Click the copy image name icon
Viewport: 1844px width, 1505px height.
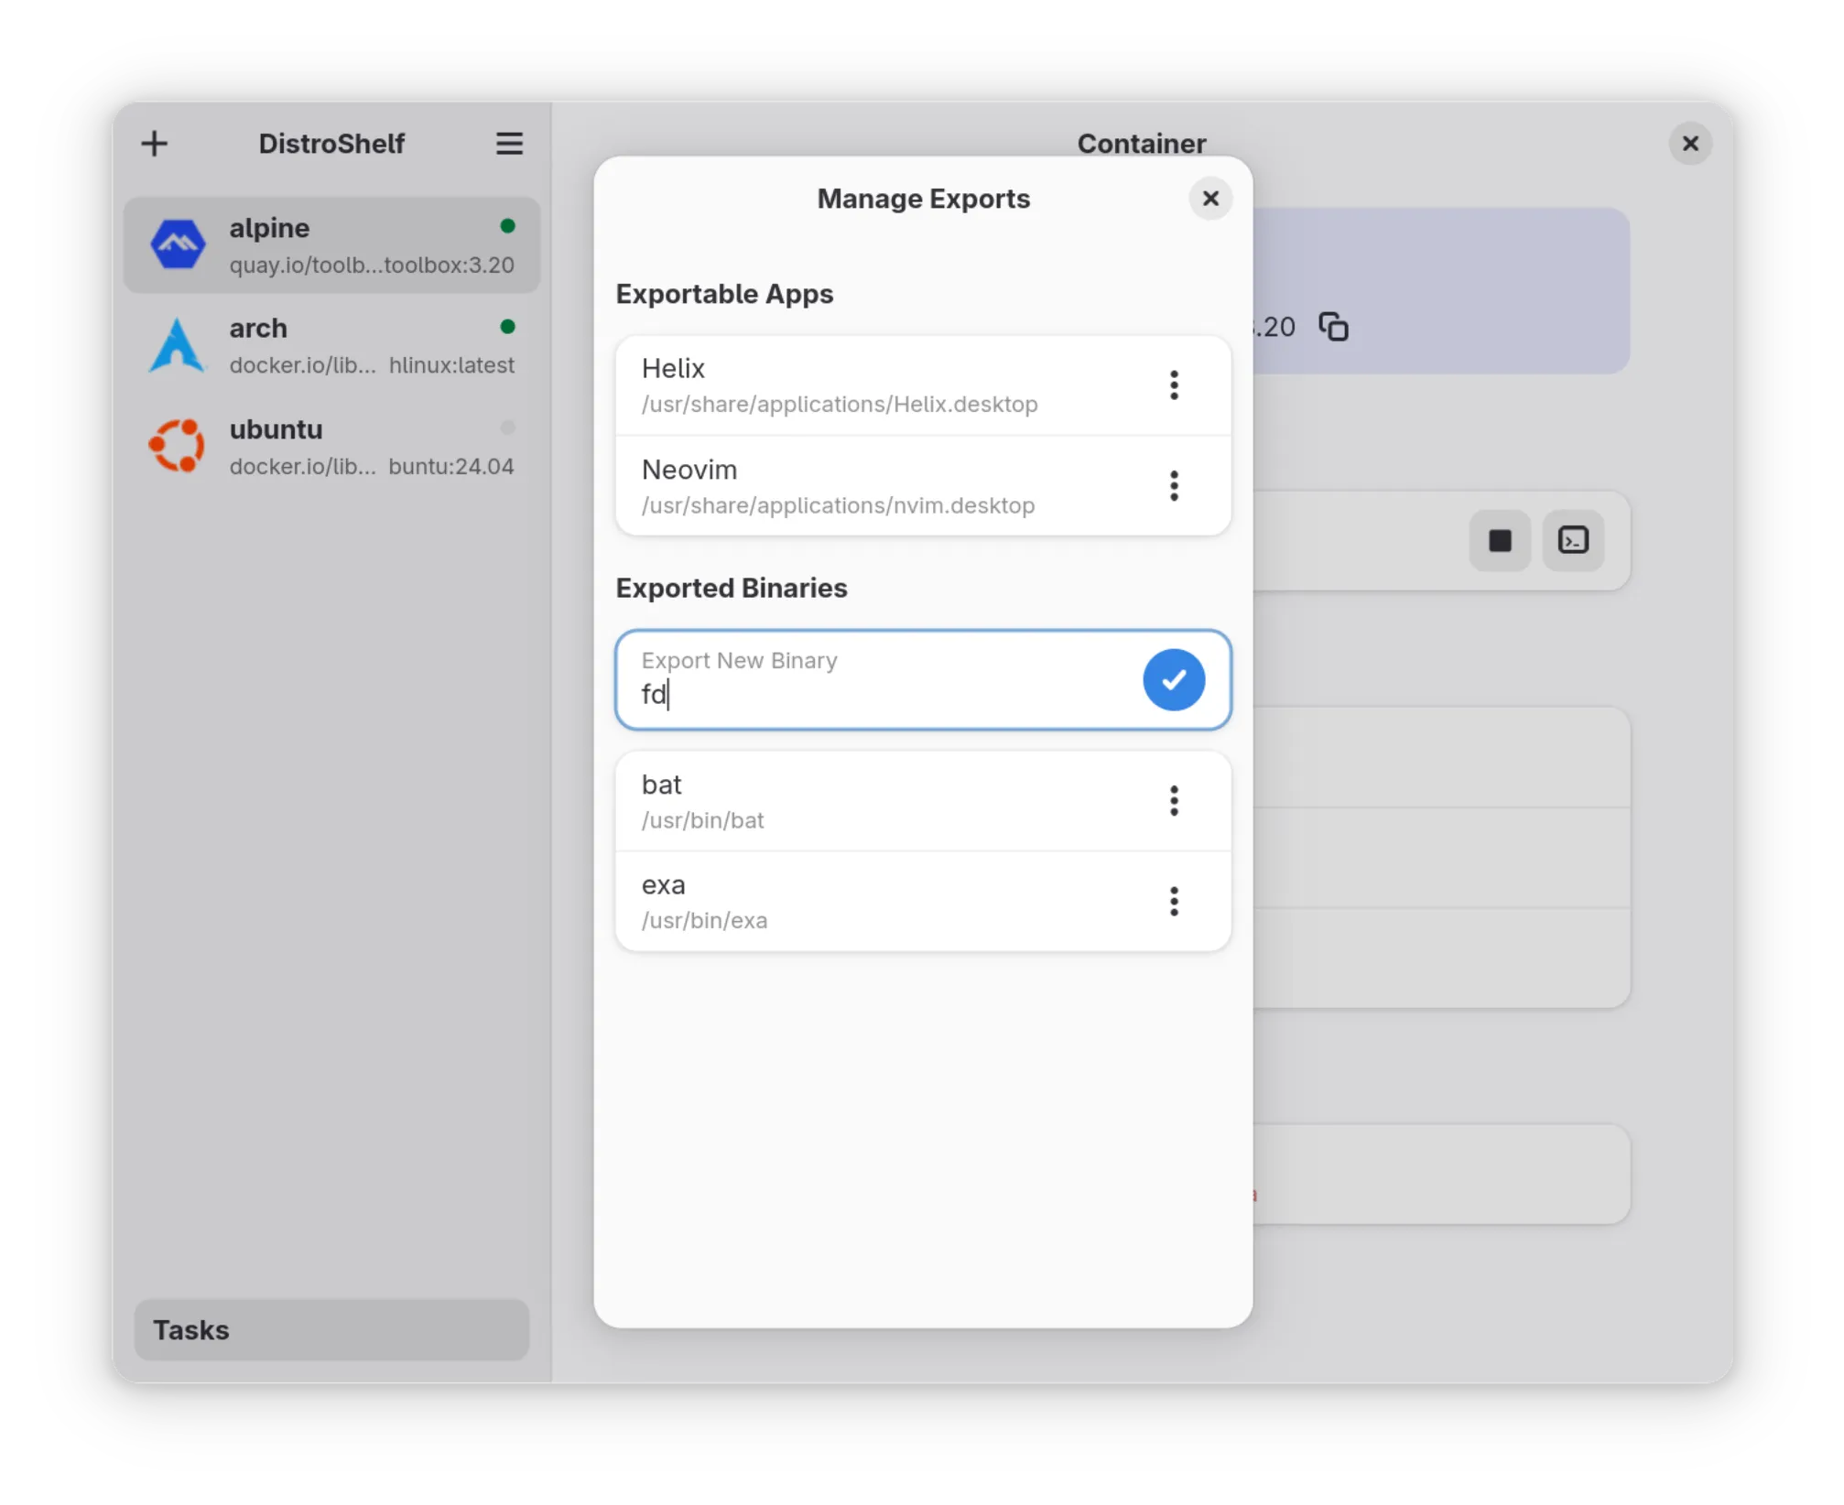(1333, 327)
